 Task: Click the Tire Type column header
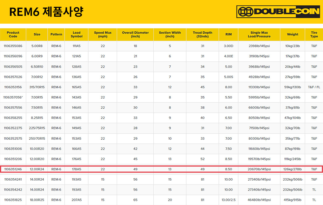pos(314,34)
